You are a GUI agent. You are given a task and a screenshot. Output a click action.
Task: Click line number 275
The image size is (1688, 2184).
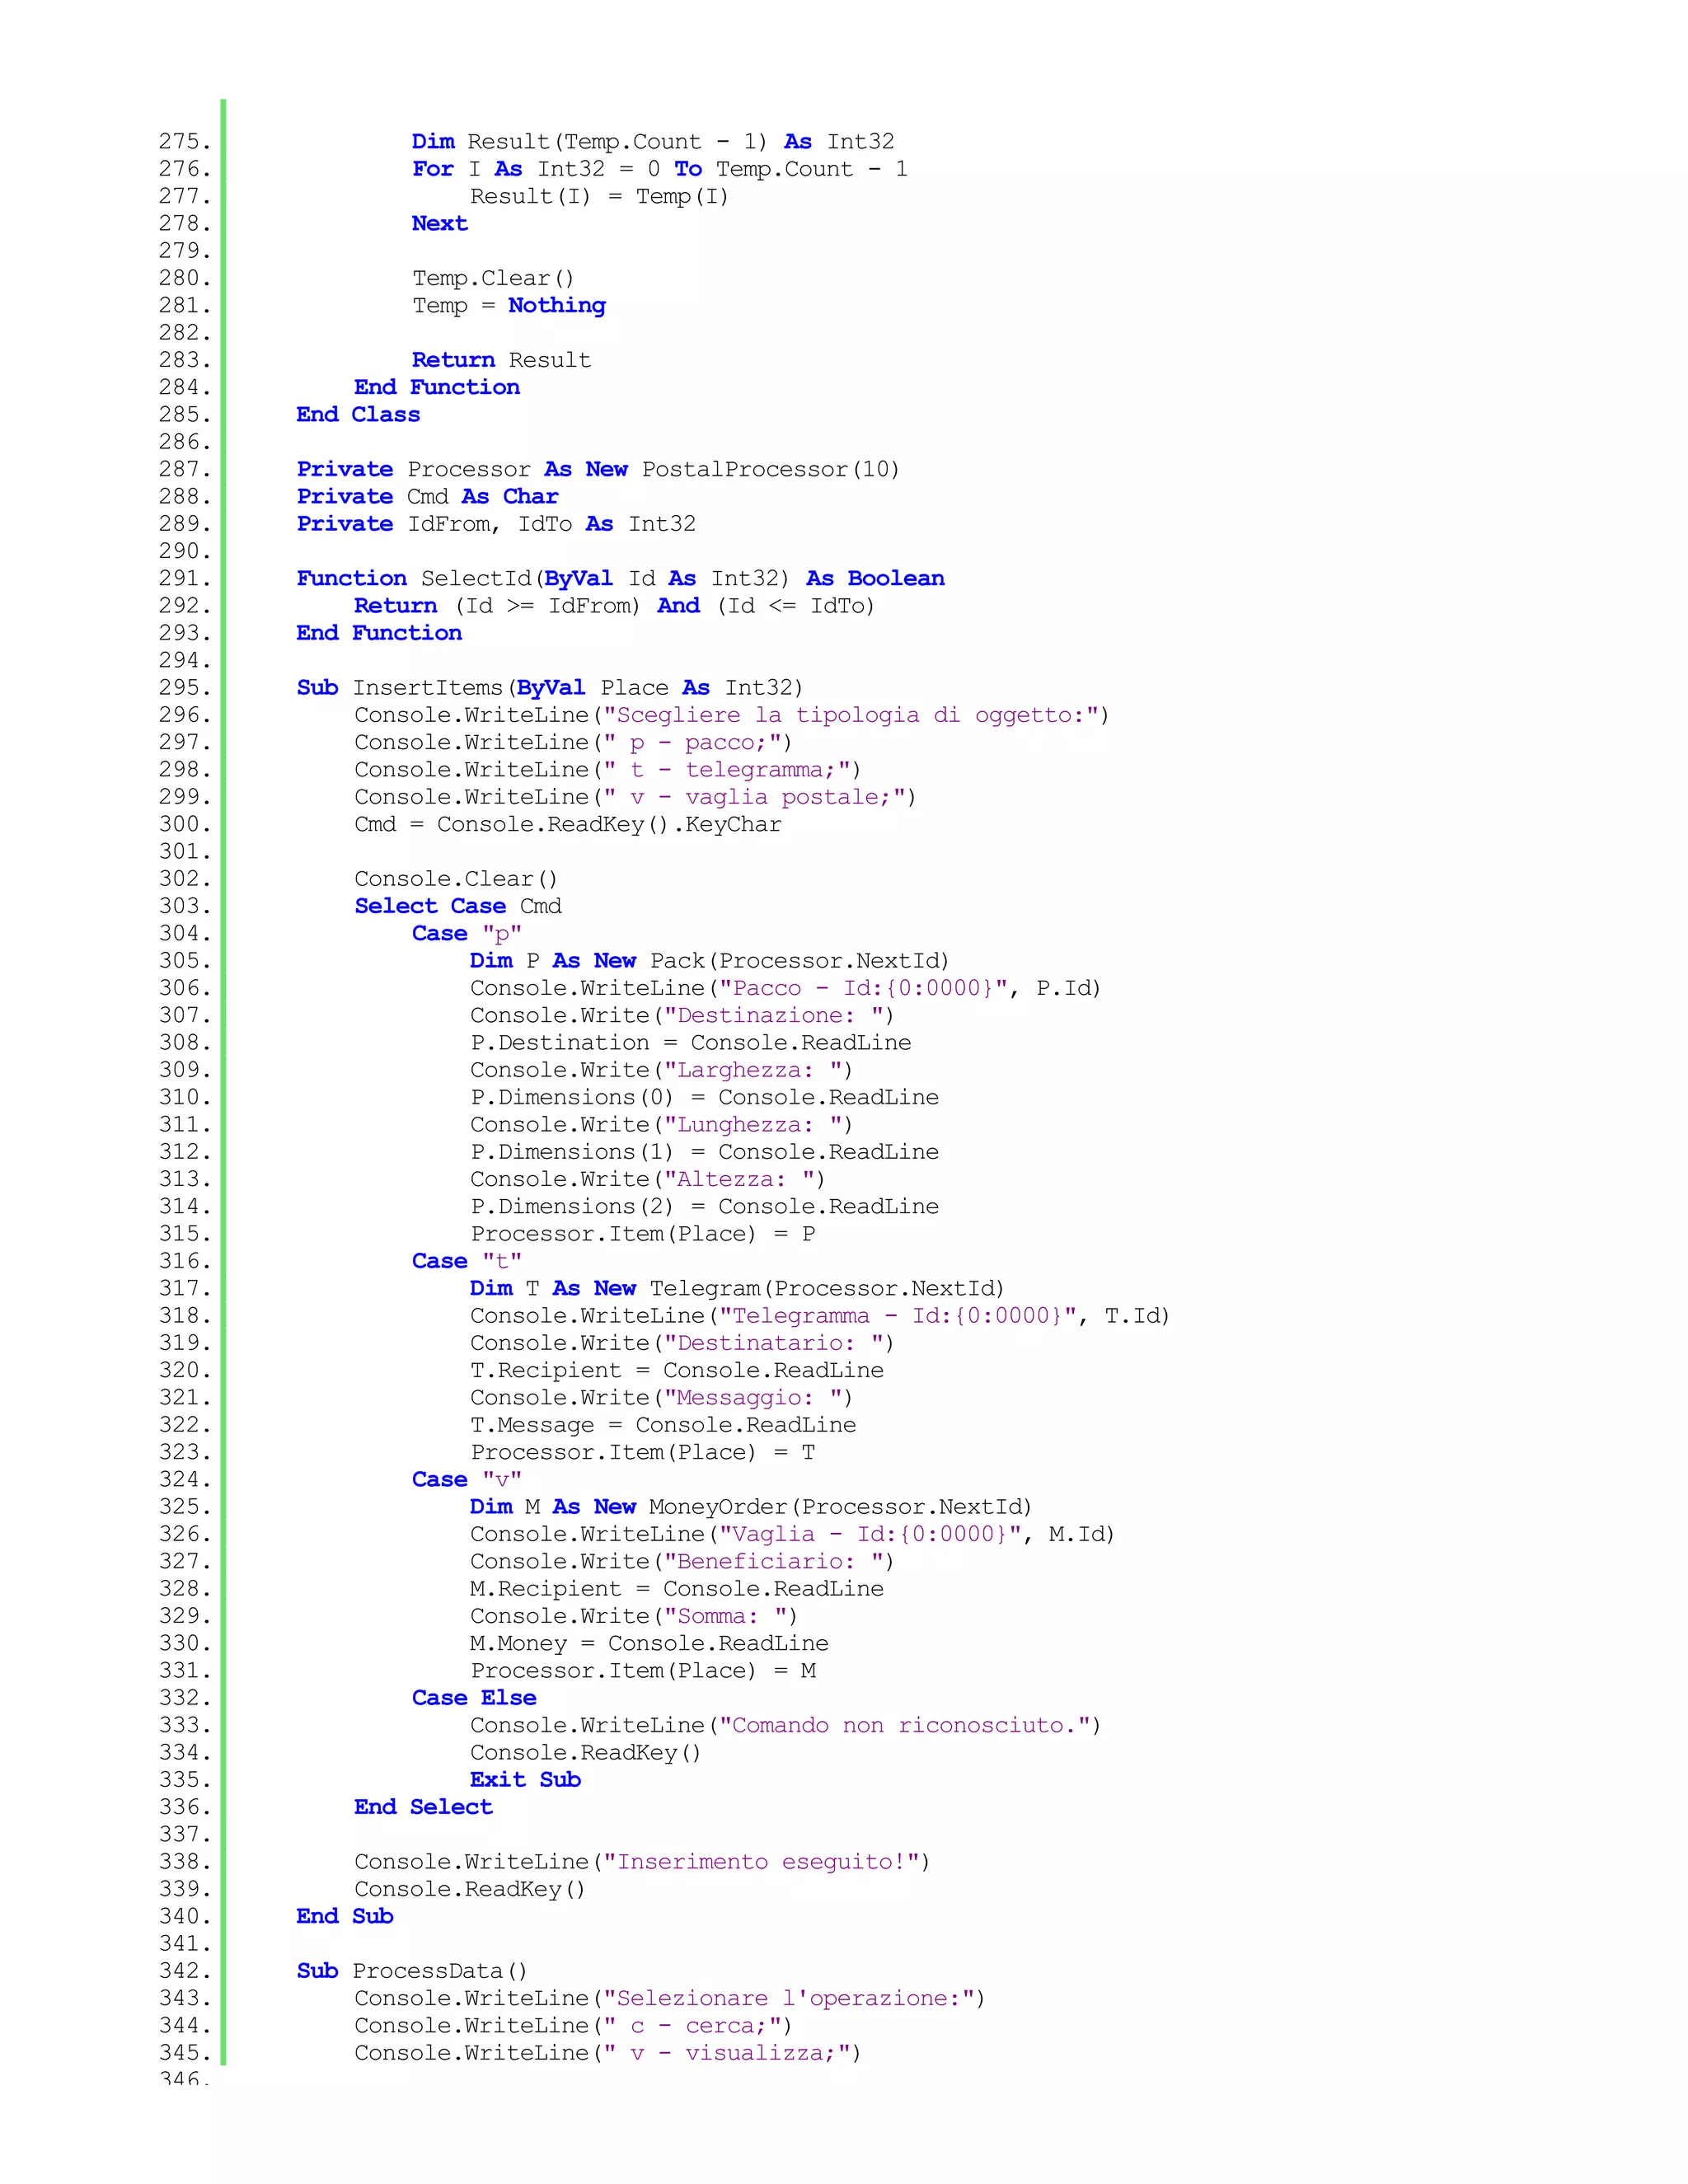pos(184,142)
